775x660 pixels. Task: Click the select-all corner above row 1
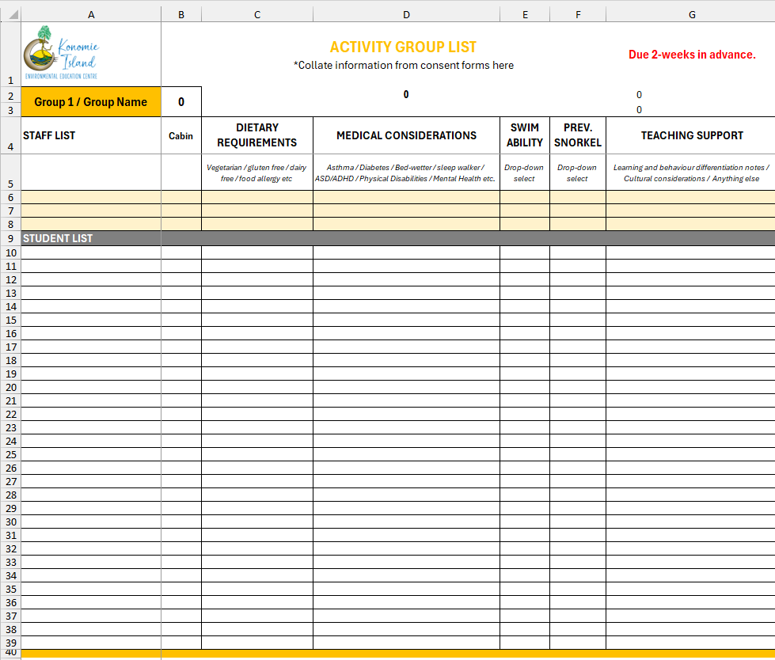pos(10,14)
